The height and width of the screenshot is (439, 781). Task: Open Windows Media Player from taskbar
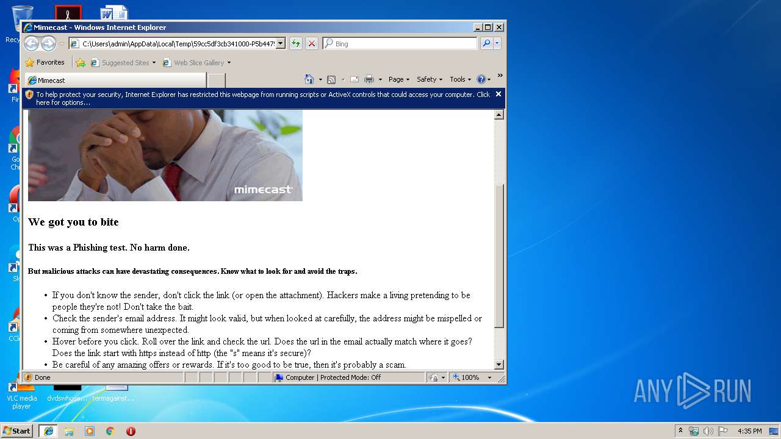[90, 431]
